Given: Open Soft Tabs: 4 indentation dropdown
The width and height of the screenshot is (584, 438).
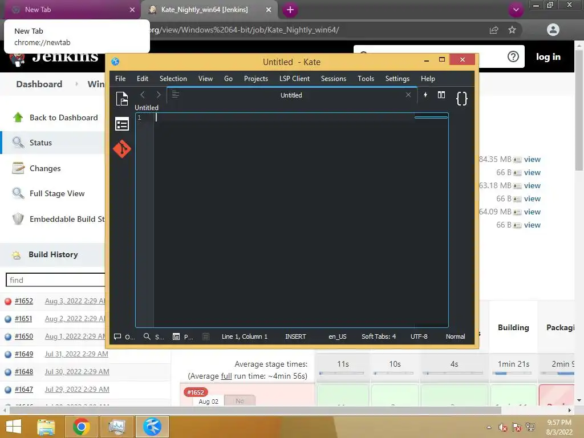Looking at the screenshot, I should click(379, 336).
